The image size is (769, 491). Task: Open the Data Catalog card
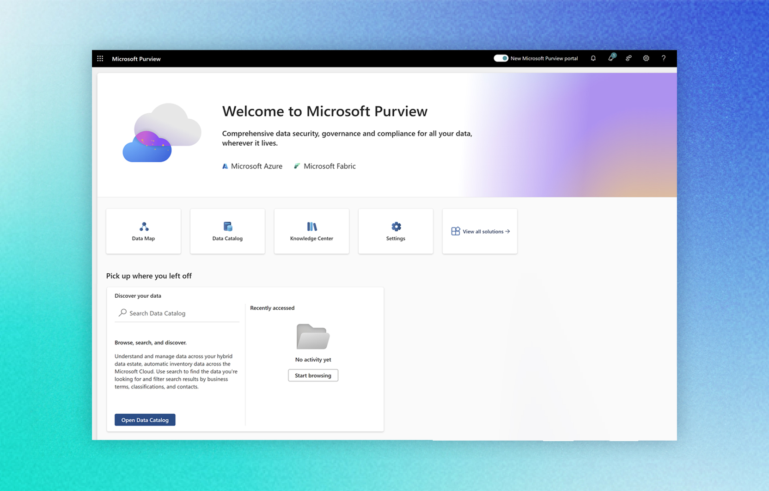(227, 231)
